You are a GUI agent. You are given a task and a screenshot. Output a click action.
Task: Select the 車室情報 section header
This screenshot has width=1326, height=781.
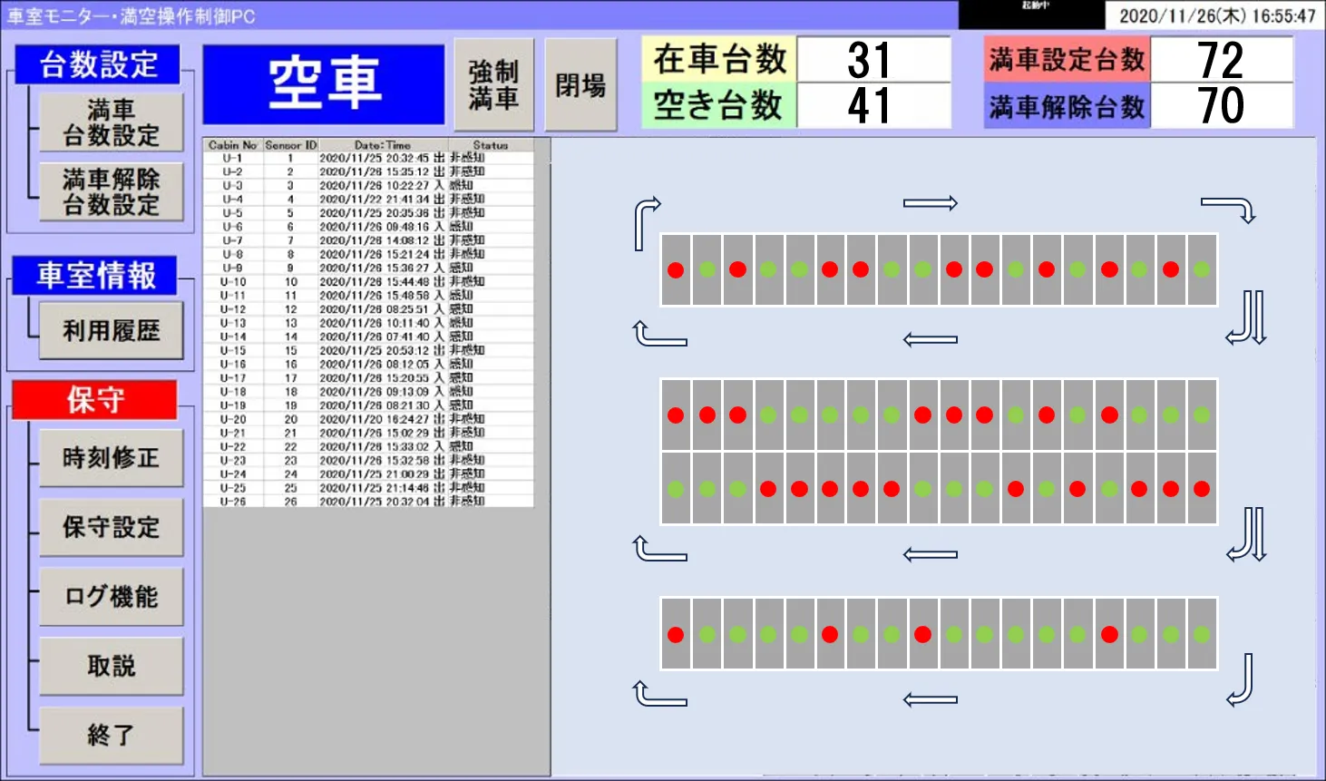[x=95, y=275]
